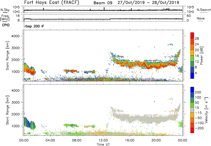
Task: Click the "Slant Range [km]" label of power panel
Action: click(x=7, y=56)
